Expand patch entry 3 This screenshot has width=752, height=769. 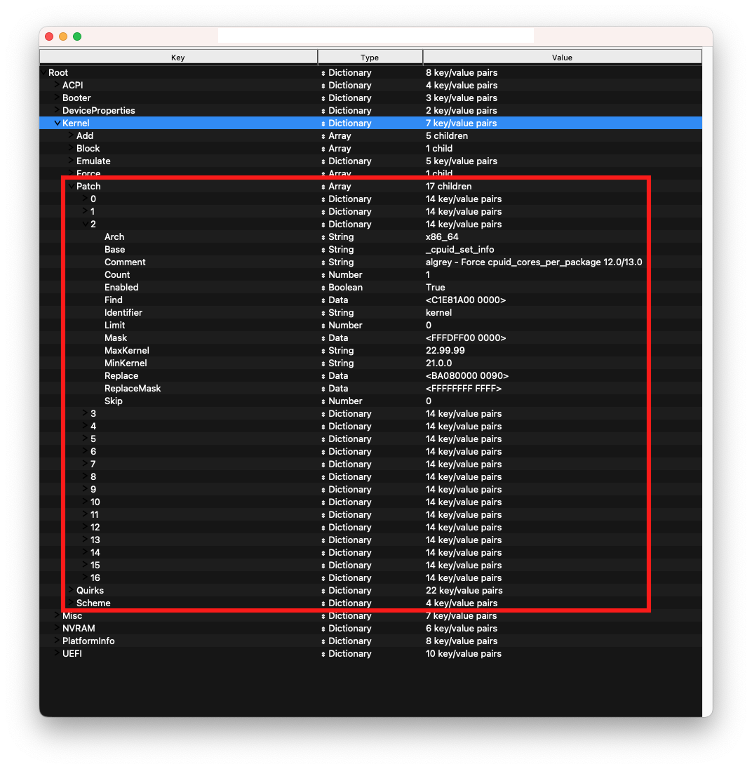coord(85,413)
